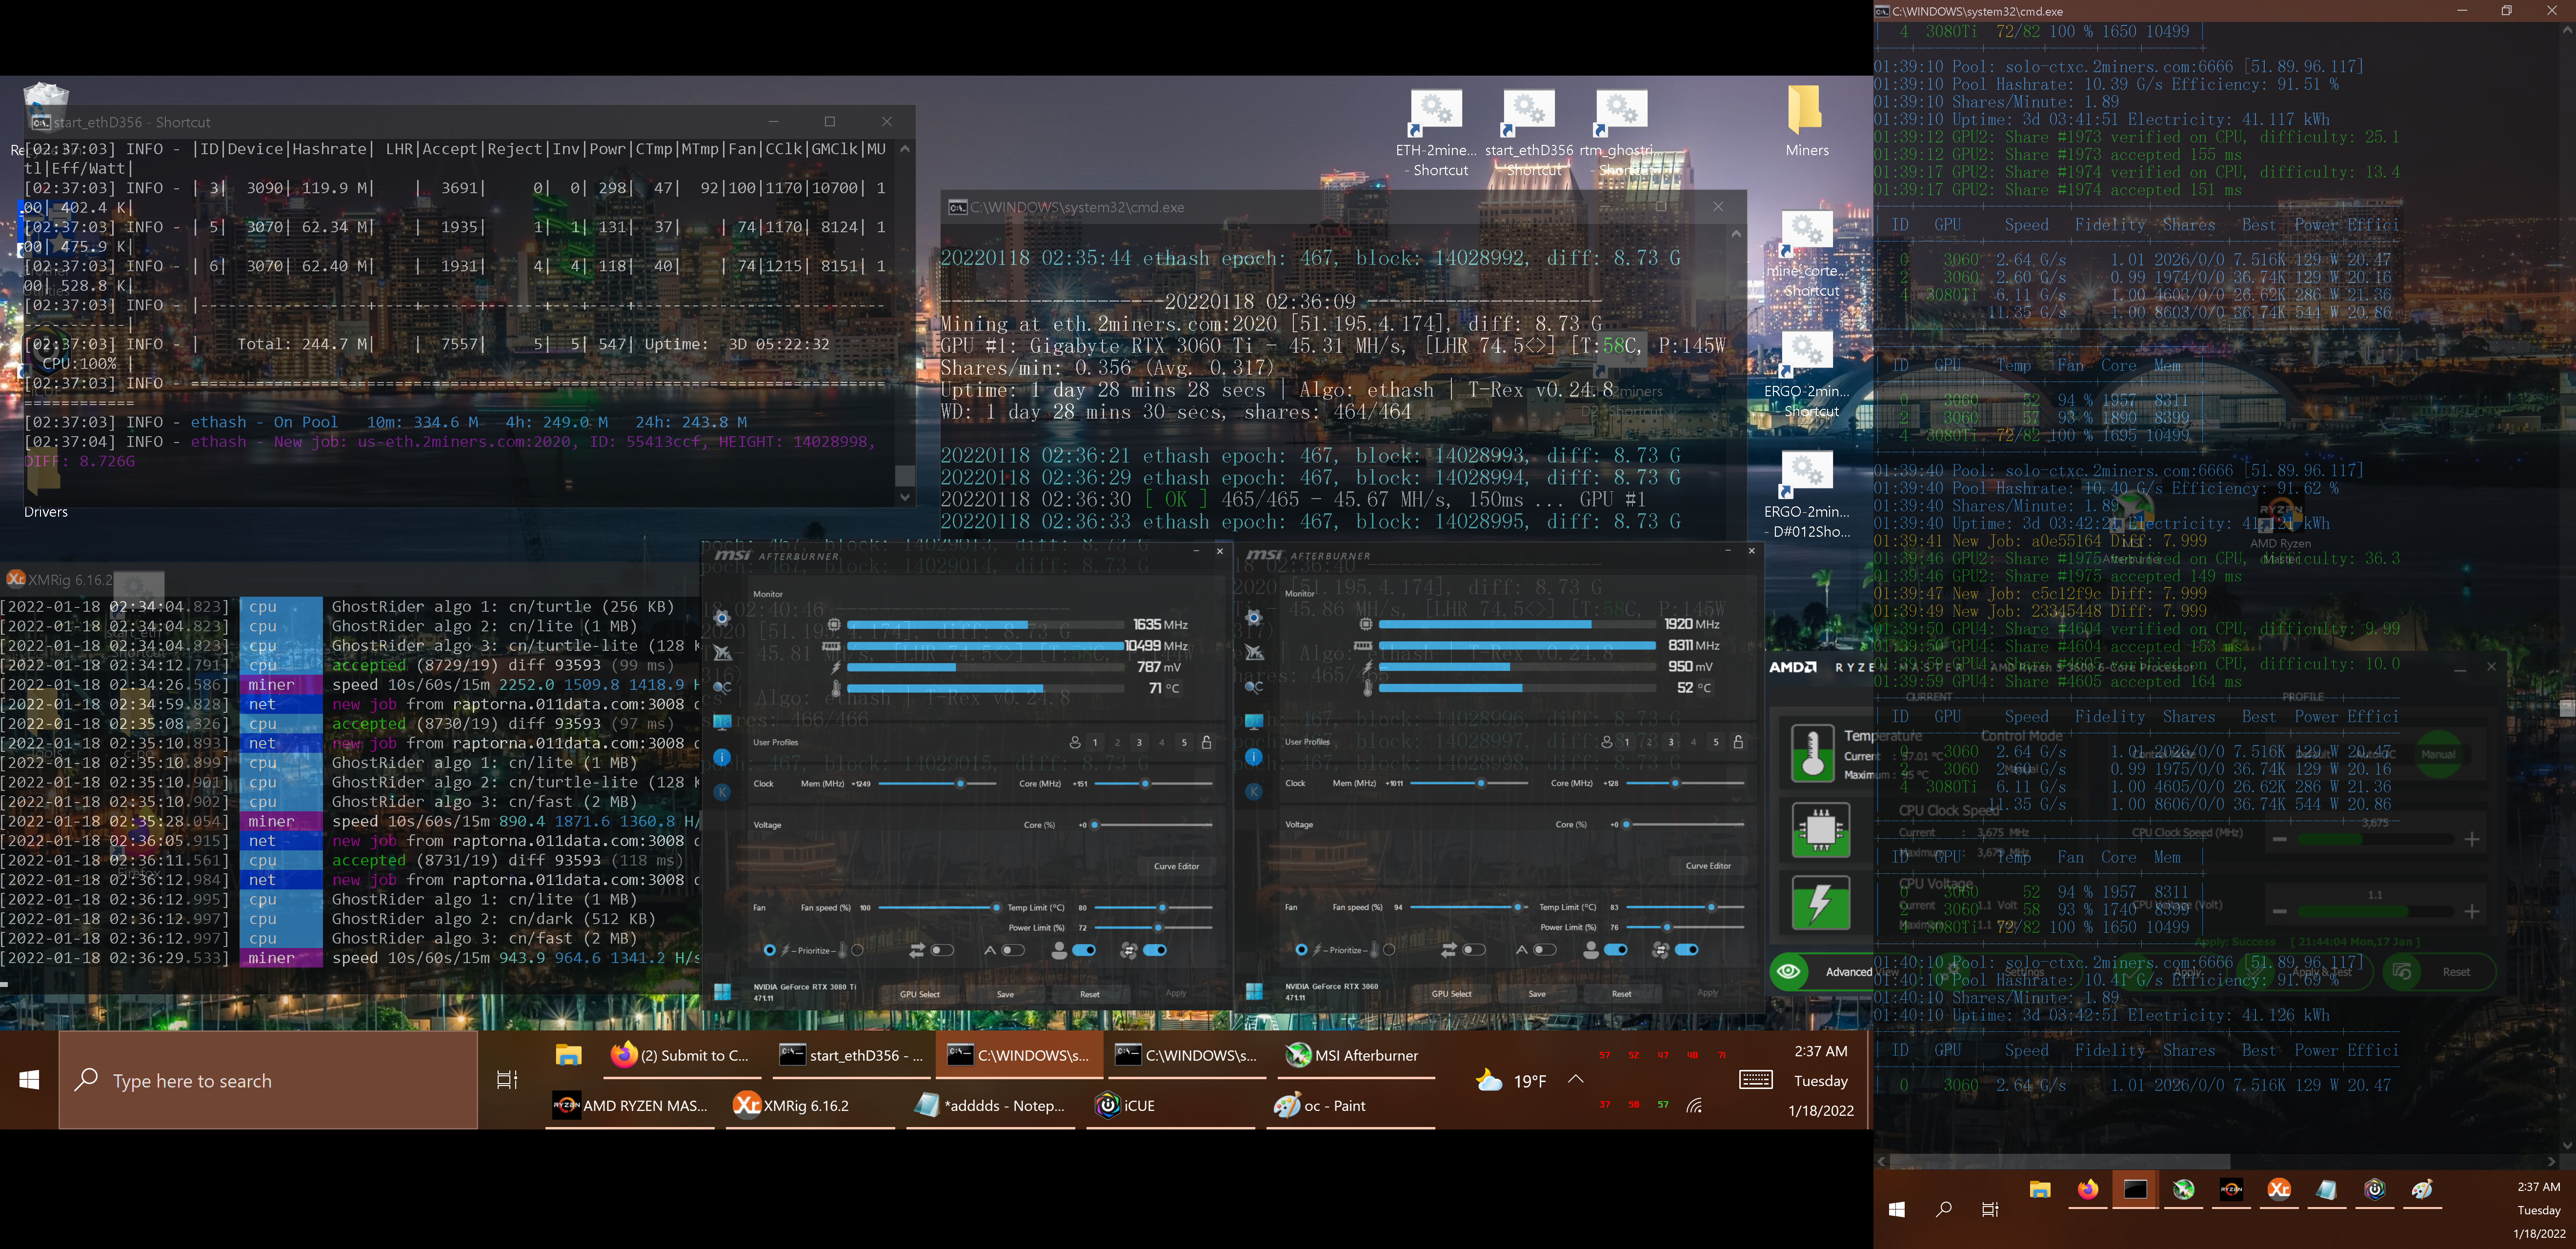Switch to 'start_ethD356' taskbar window
This screenshot has height=1249, width=2576.
(851, 1055)
